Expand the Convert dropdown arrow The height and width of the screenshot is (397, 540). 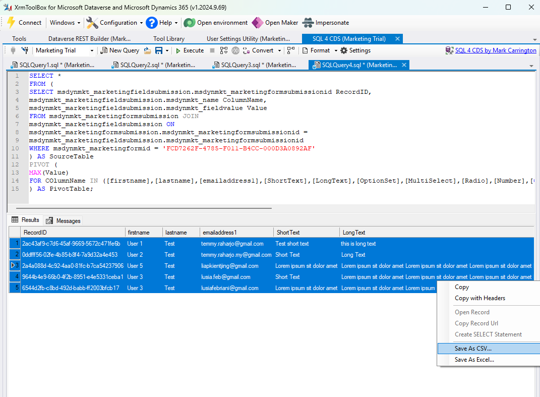coord(279,50)
